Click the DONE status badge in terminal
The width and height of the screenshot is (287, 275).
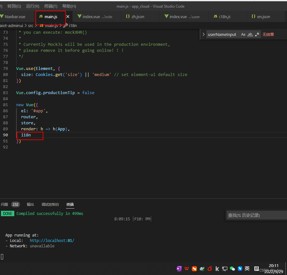pyautogui.click(x=8, y=214)
